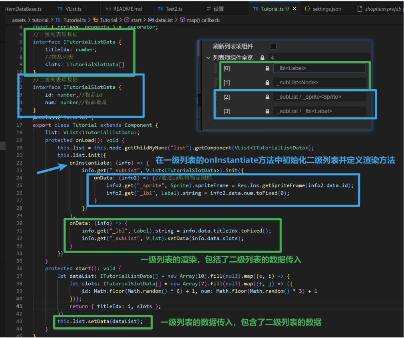Click the _subList / _sprite<Sprite> field
Viewport: 404px width, 338px height.
pyautogui.click(x=320, y=97)
